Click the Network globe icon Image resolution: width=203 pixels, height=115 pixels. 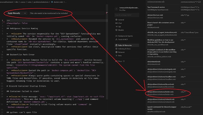click(x=116, y=52)
